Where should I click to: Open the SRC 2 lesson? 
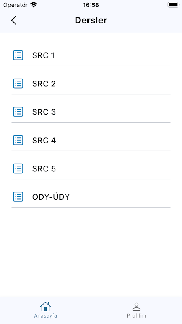pyautogui.click(x=91, y=84)
